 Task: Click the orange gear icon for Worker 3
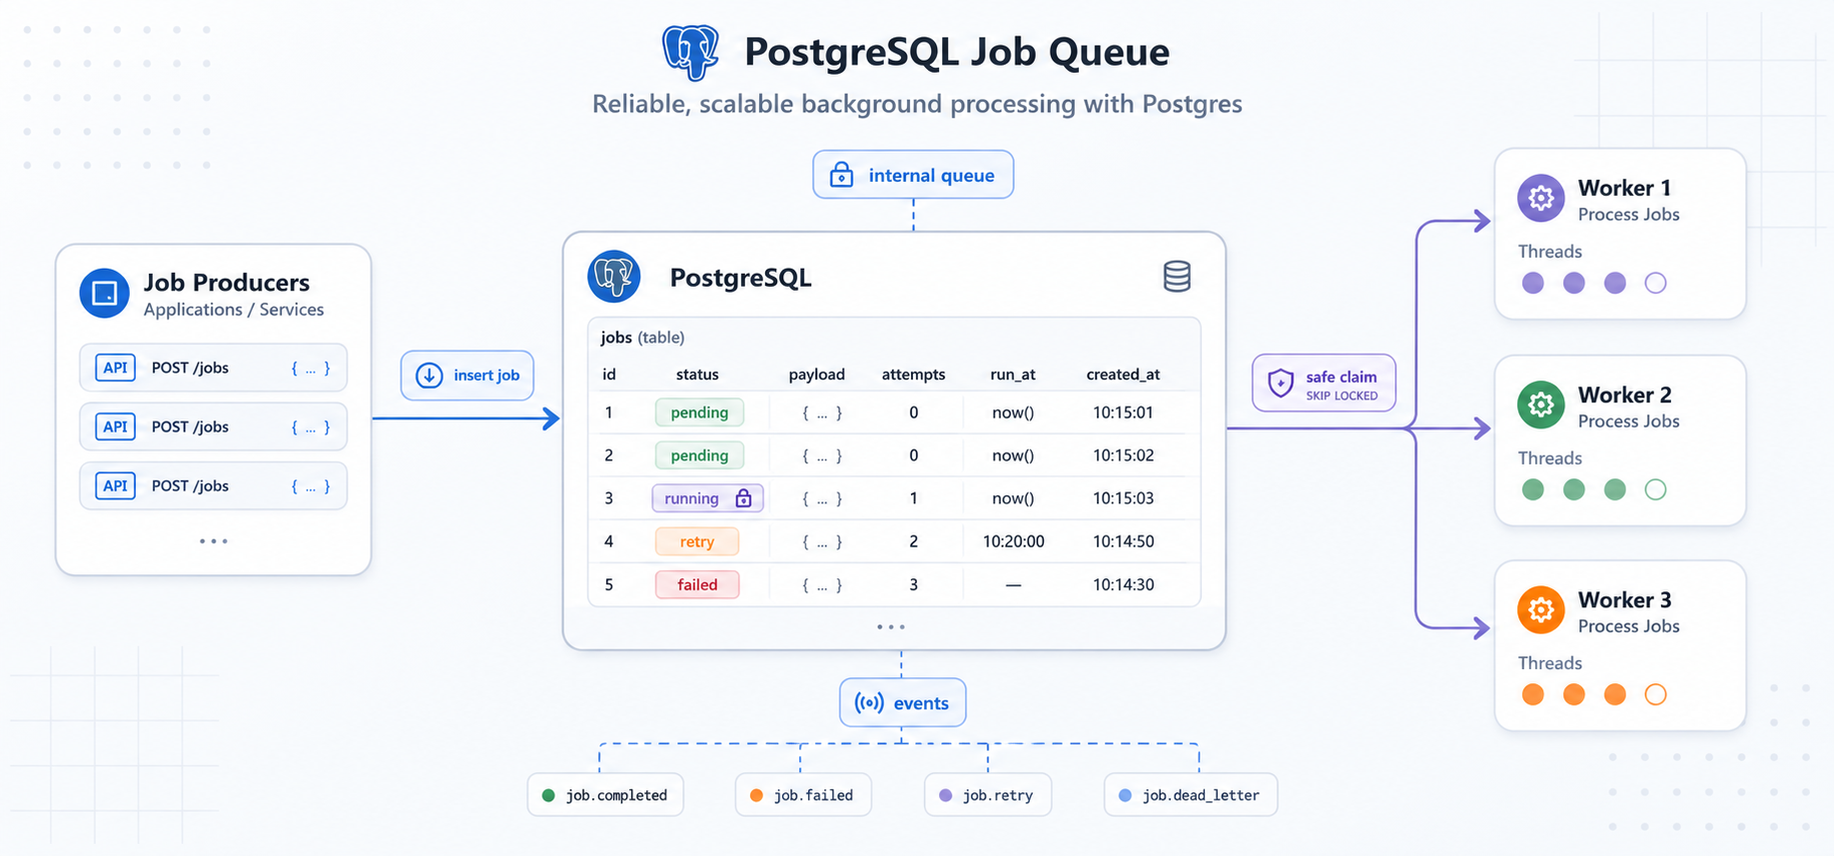(1541, 609)
